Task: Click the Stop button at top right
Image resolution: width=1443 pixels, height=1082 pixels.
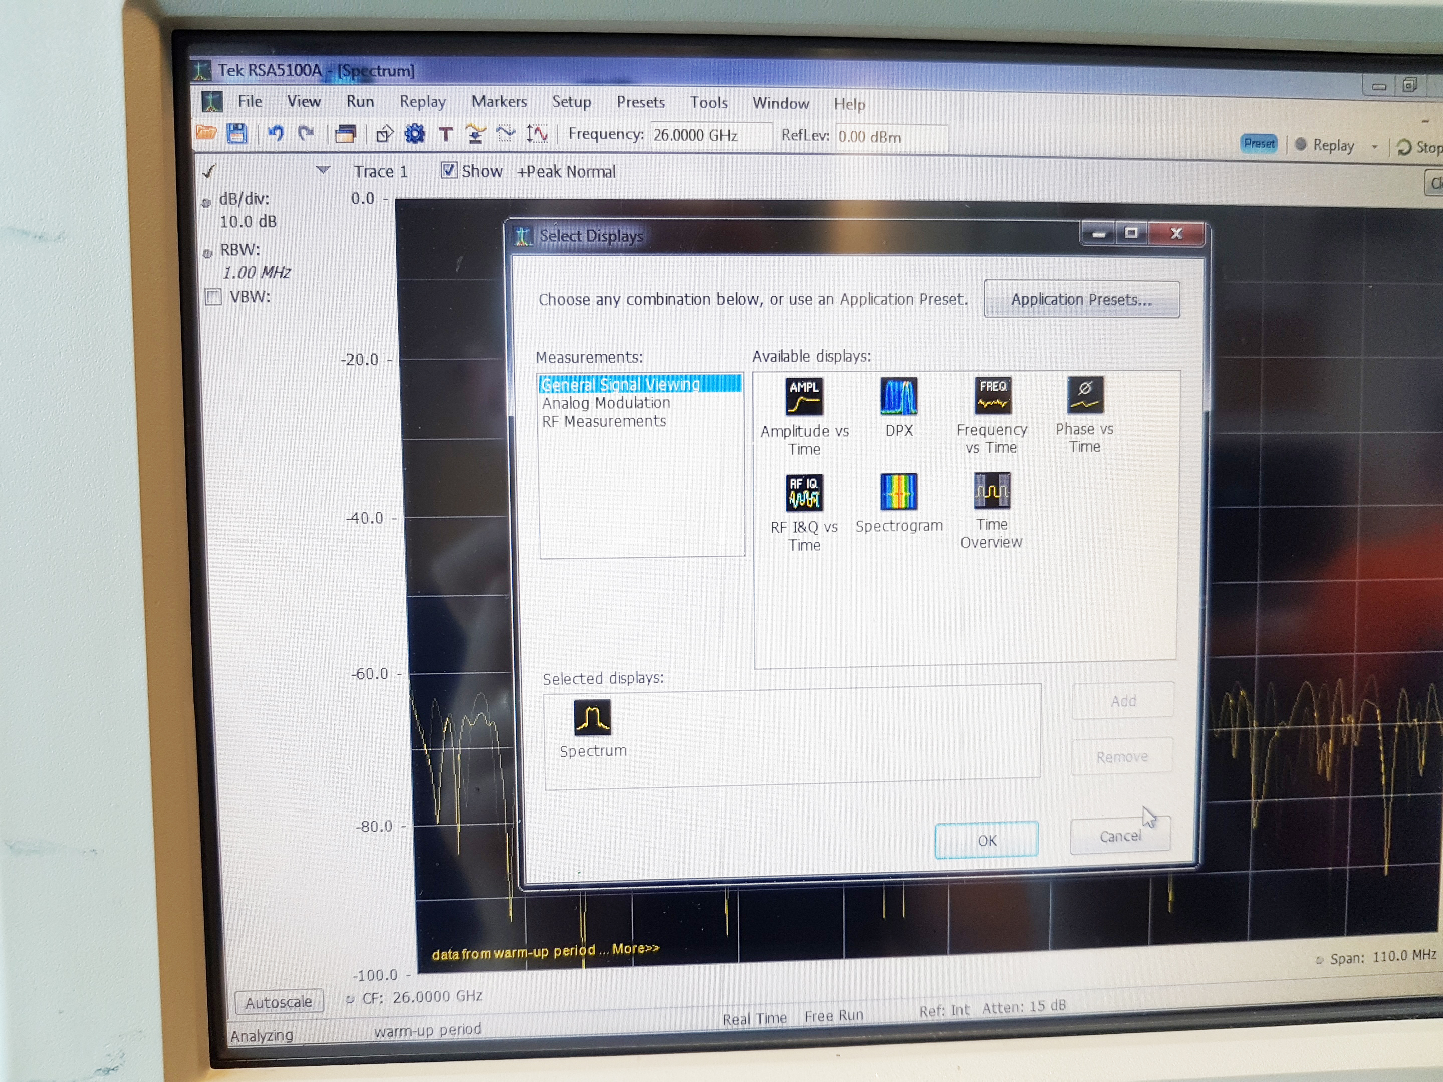Action: pos(1419,147)
